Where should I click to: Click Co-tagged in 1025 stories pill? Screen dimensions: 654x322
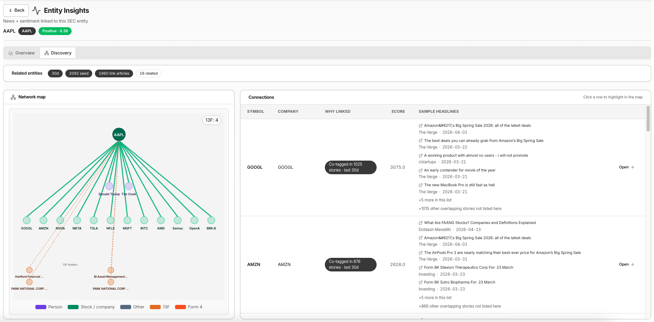351,167
